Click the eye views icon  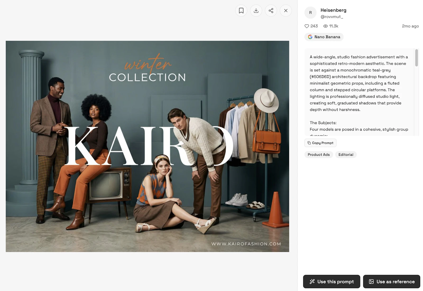click(x=325, y=26)
